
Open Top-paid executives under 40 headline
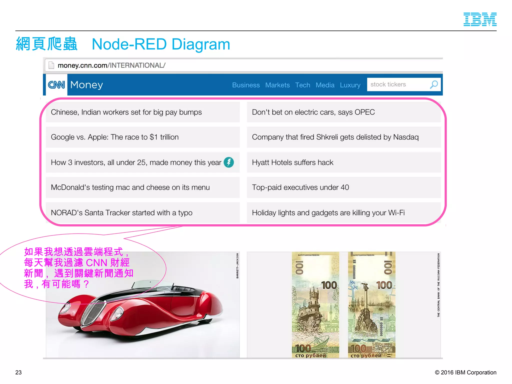click(344, 187)
